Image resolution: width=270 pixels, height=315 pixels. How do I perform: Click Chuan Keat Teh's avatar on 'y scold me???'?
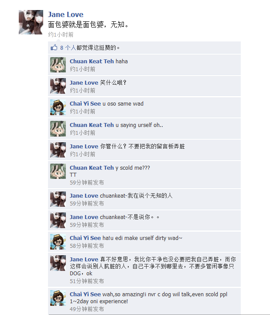click(58, 171)
